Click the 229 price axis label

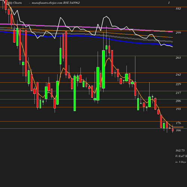178,84
